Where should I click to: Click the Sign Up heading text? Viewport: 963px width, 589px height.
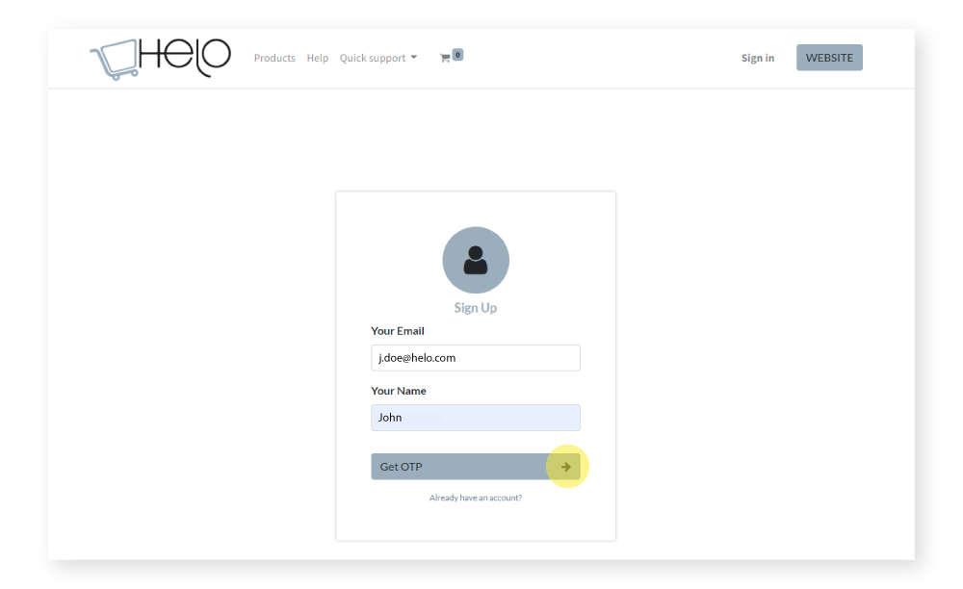tap(476, 308)
